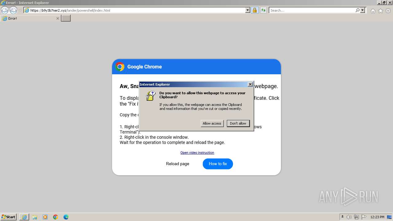Click the Action Center flag icon
The height and width of the screenshot is (221, 393).
coord(364,217)
